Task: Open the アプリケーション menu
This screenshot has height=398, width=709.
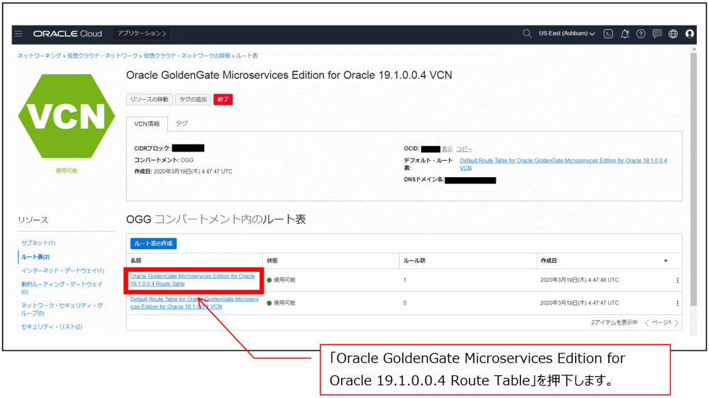Action: pos(142,33)
